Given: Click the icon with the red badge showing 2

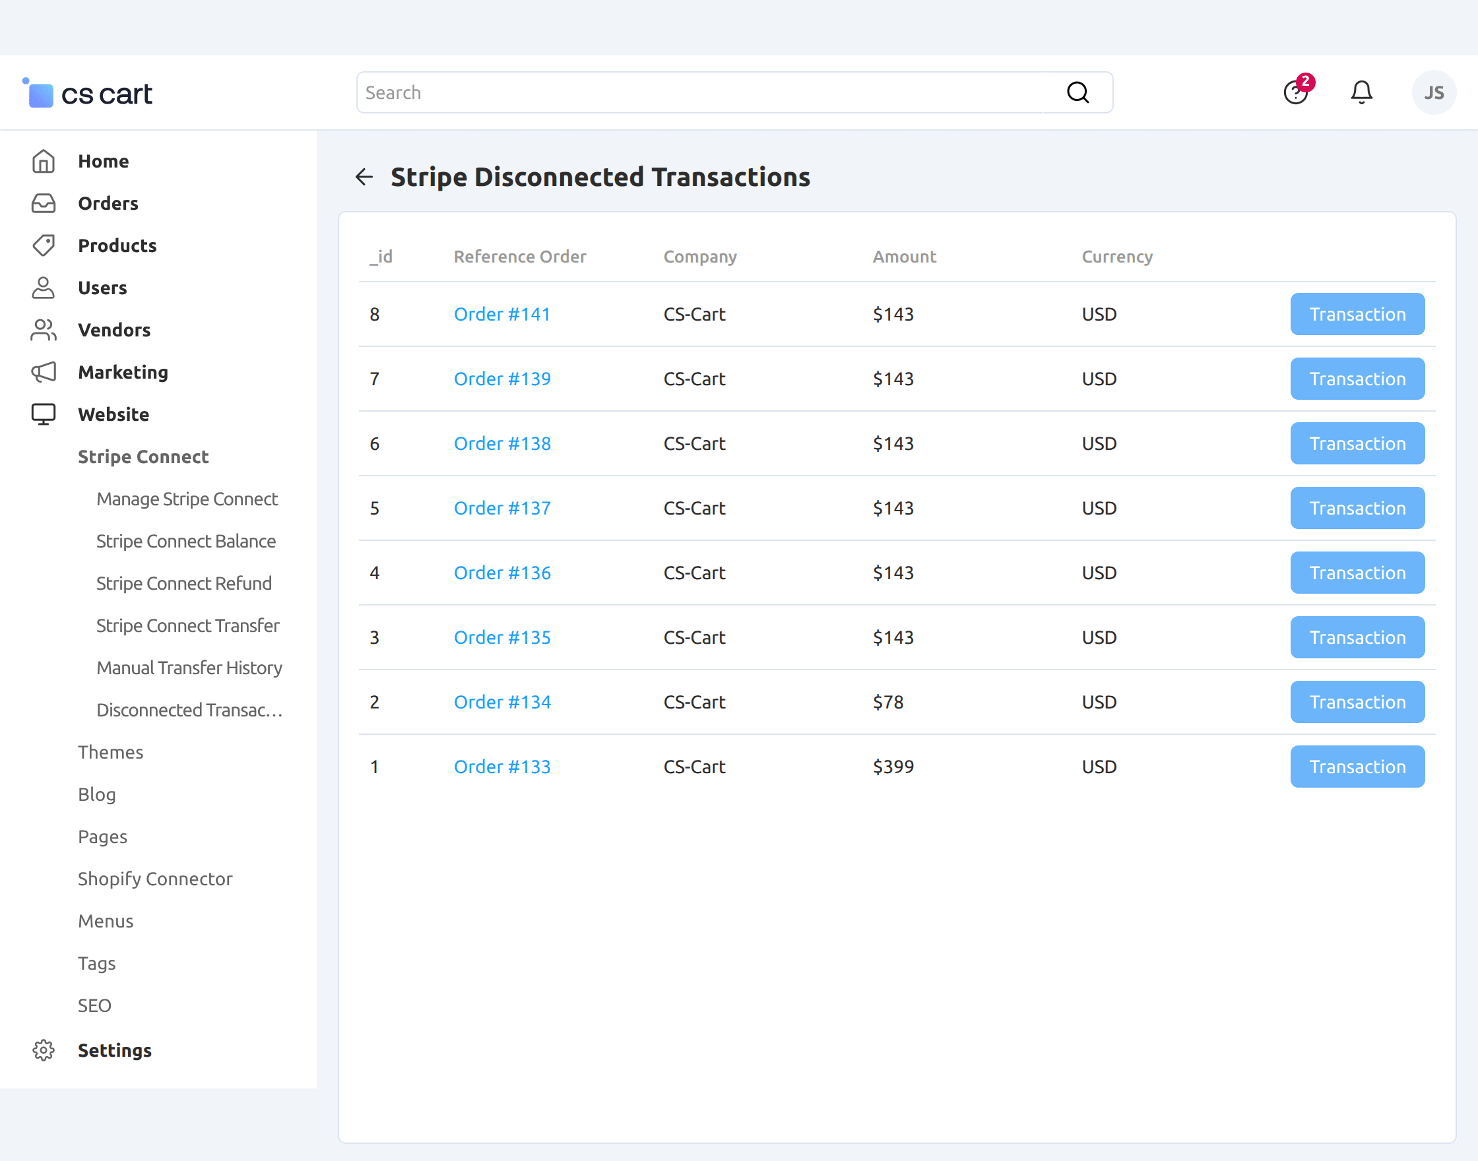Looking at the screenshot, I should click(x=1296, y=92).
